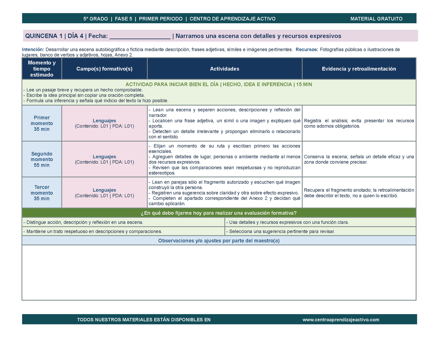Click the 'Recursos:' label

[x=307, y=50]
